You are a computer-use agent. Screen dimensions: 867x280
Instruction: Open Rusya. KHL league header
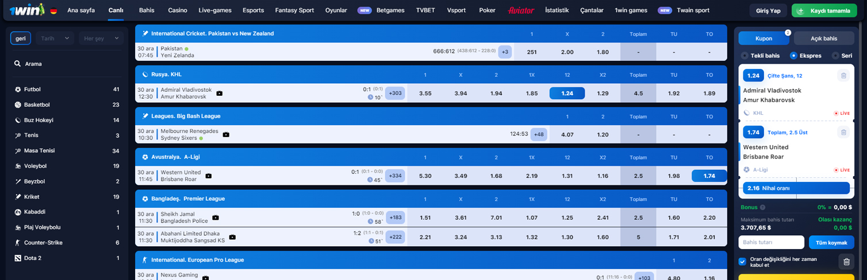point(431,75)
